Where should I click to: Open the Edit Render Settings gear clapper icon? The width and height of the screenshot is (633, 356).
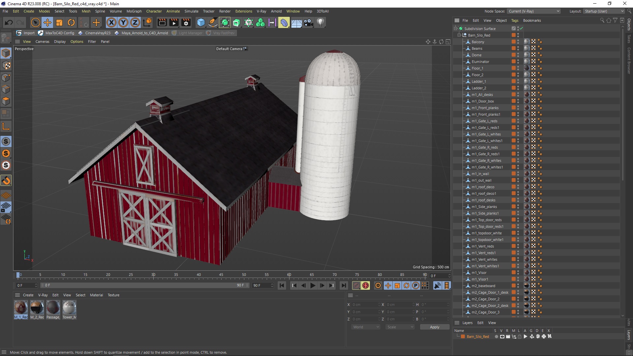pos(186,22)
